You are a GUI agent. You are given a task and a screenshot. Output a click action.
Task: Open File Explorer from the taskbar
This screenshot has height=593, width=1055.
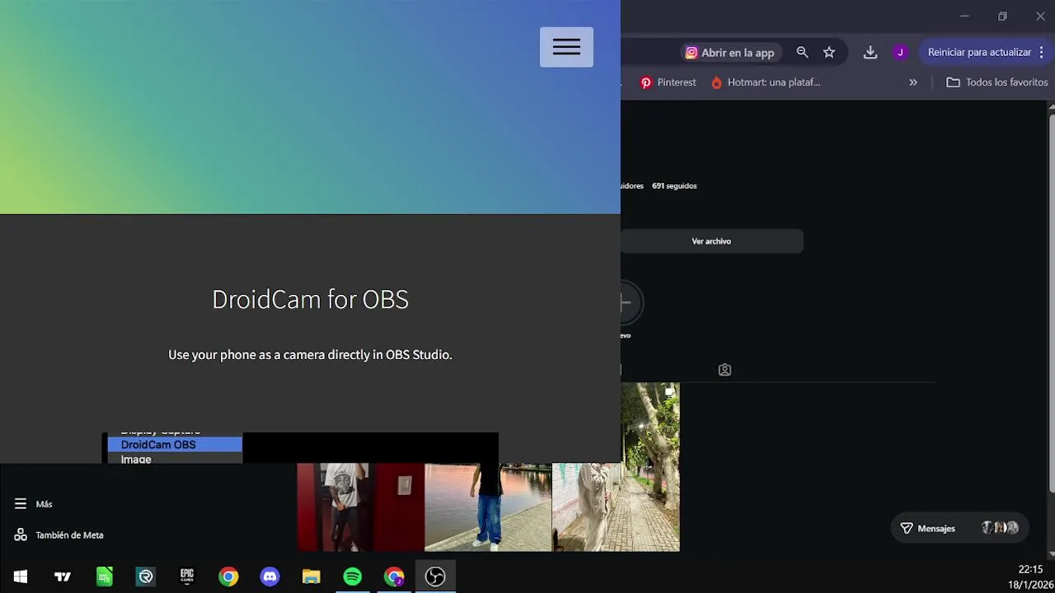point(311,577)
